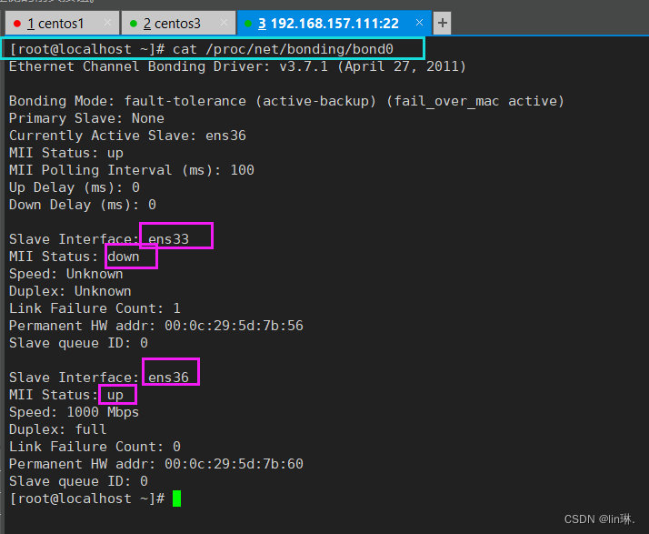Click the Bonding Mode fault-tolerance line
649x534 pixels.
point(286,101)
